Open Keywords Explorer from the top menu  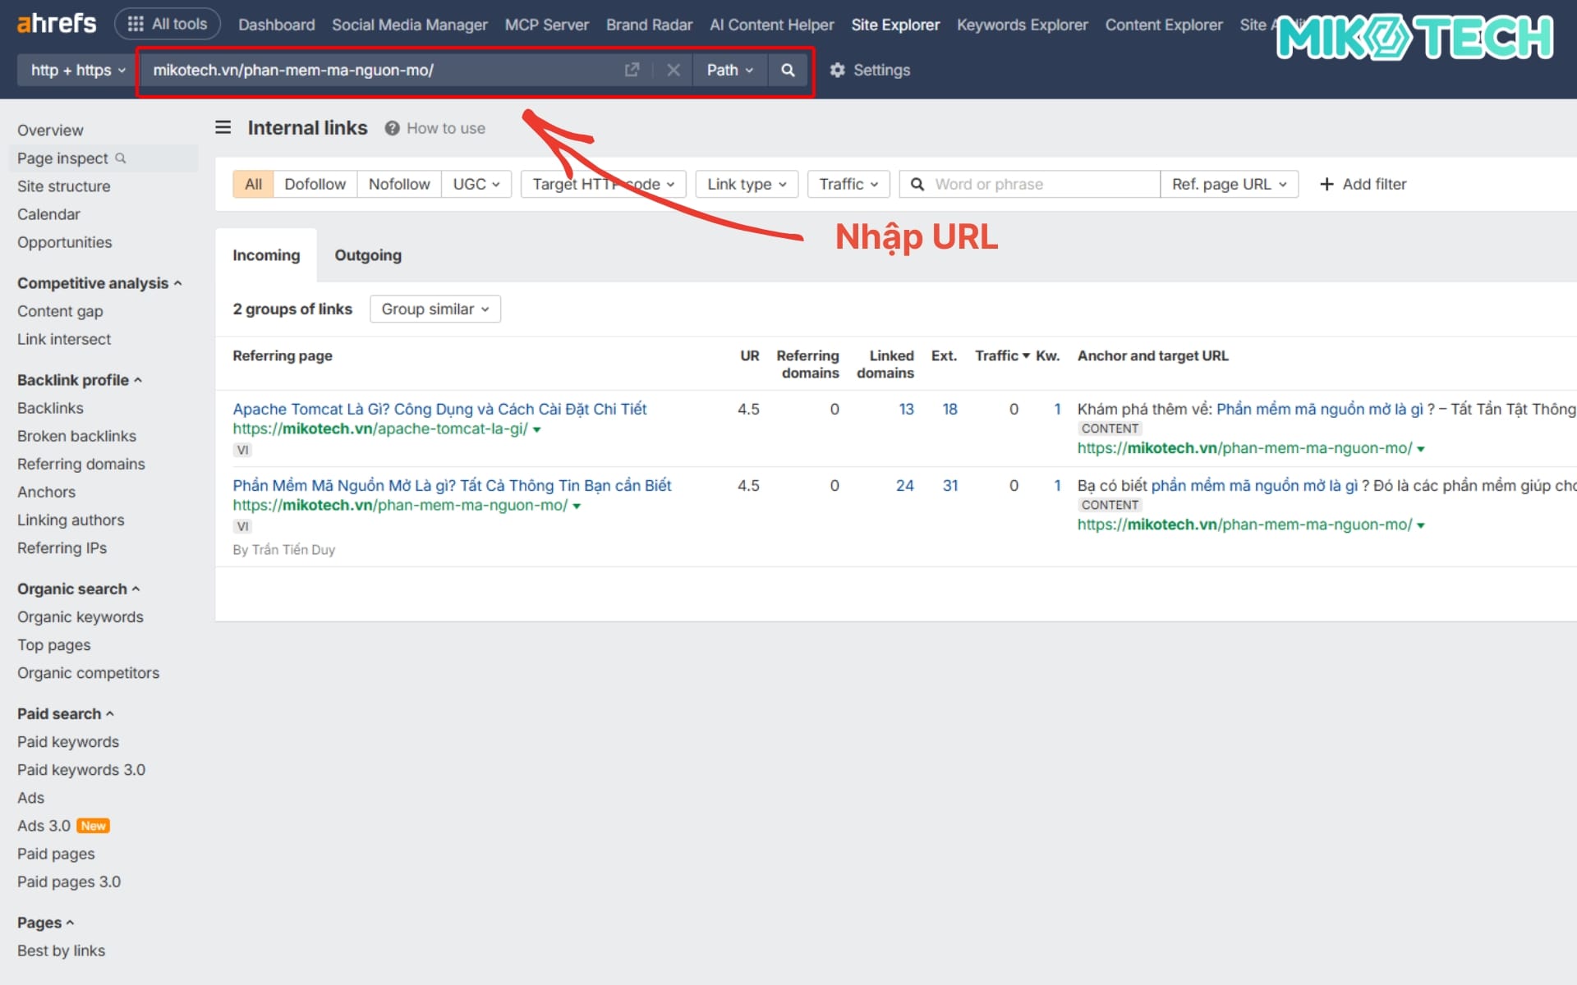coord(1022,25)
